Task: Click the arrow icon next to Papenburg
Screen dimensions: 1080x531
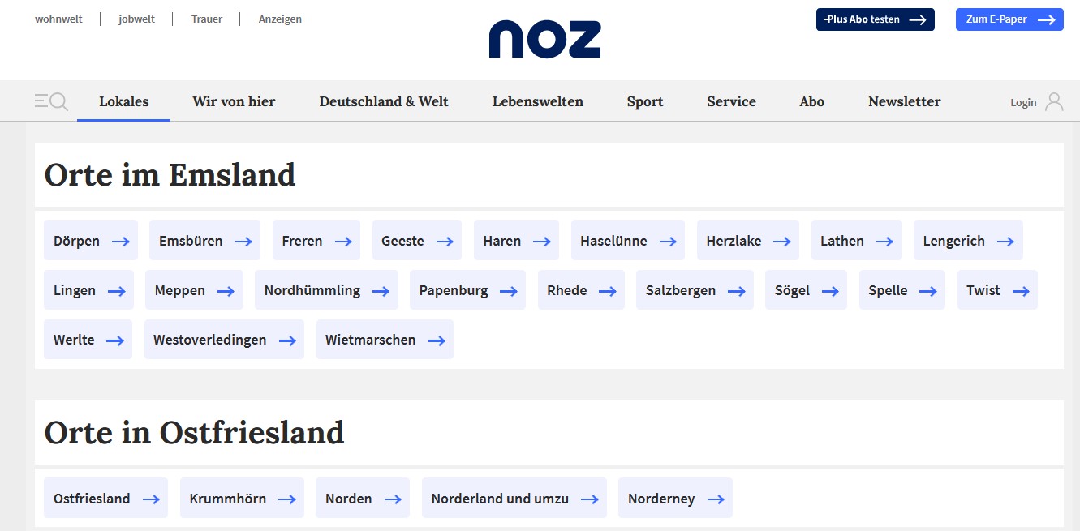Action: [509, 291]
